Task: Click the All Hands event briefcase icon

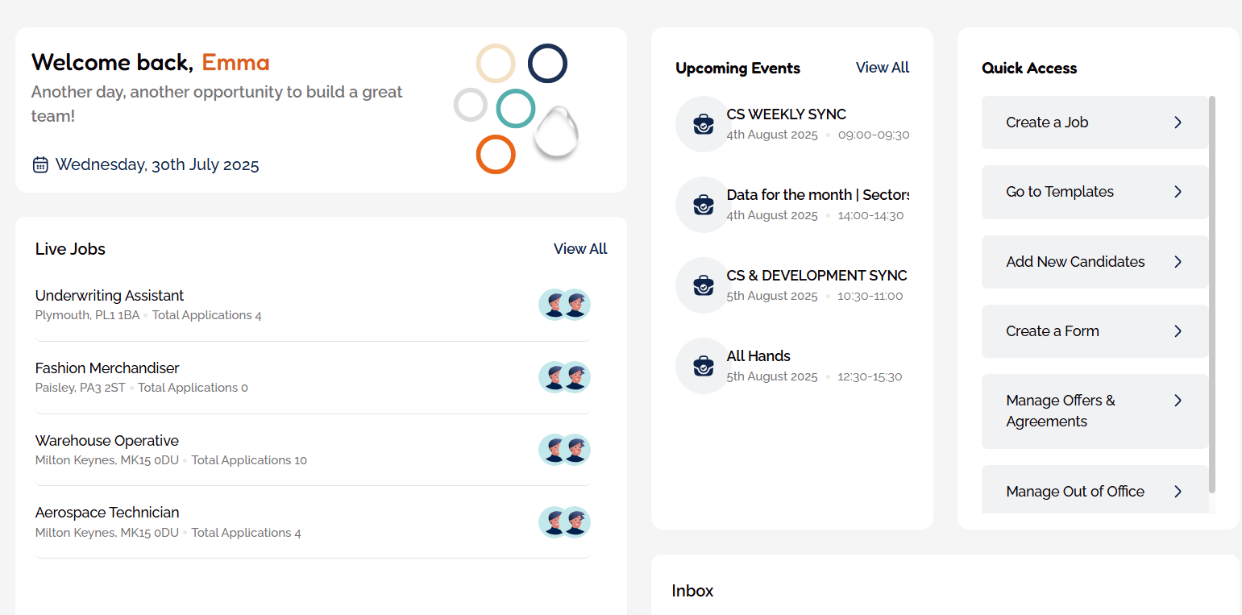Action: coord(703,366)
